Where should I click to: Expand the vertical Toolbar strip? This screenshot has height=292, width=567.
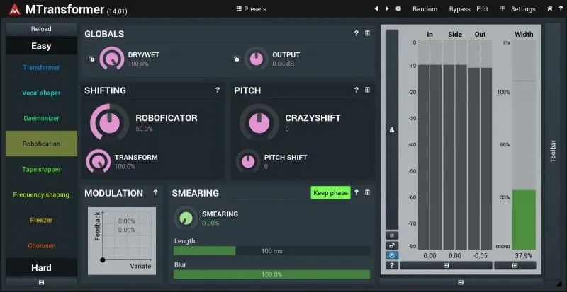tap(553, 151)
